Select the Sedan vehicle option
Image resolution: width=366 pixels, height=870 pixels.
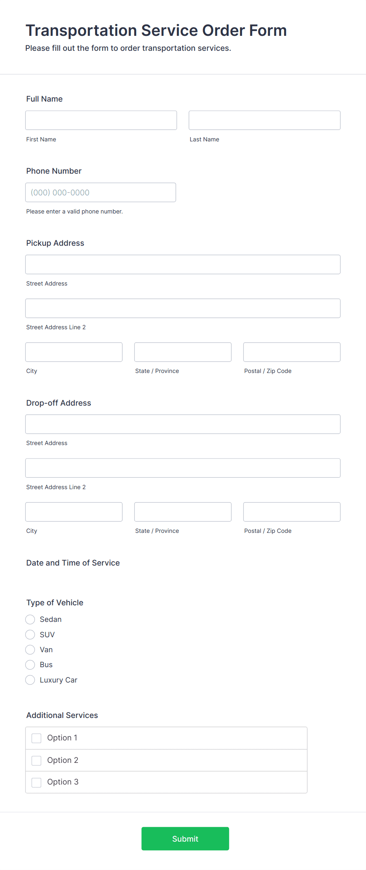pos(30,620)
